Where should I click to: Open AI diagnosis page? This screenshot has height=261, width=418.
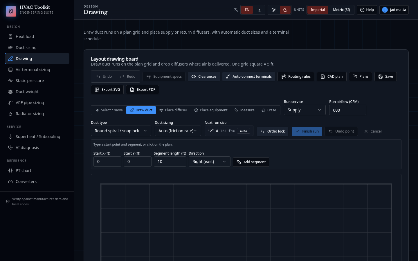pyautogui.click(x=37, y=148)
